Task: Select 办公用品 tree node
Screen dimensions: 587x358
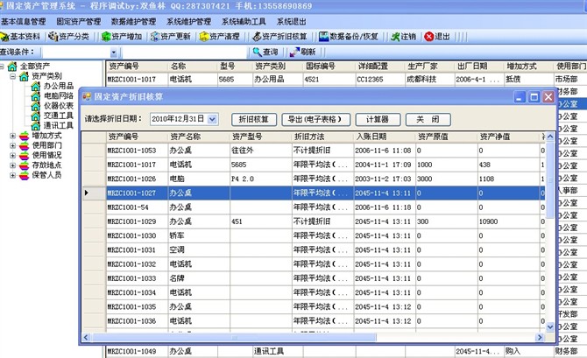Action: pyautogui.click(x=59, y=86)
